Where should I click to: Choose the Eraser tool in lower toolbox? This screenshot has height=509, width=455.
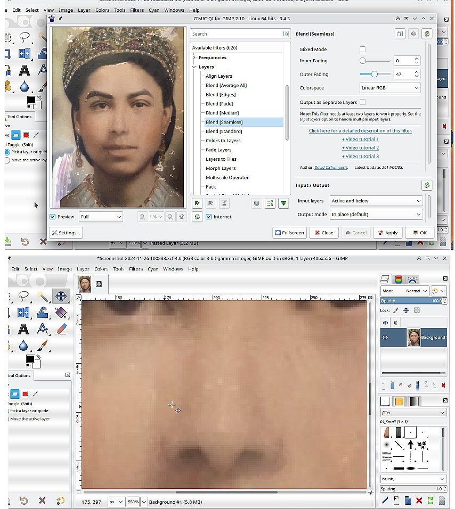tap(61, 329)
